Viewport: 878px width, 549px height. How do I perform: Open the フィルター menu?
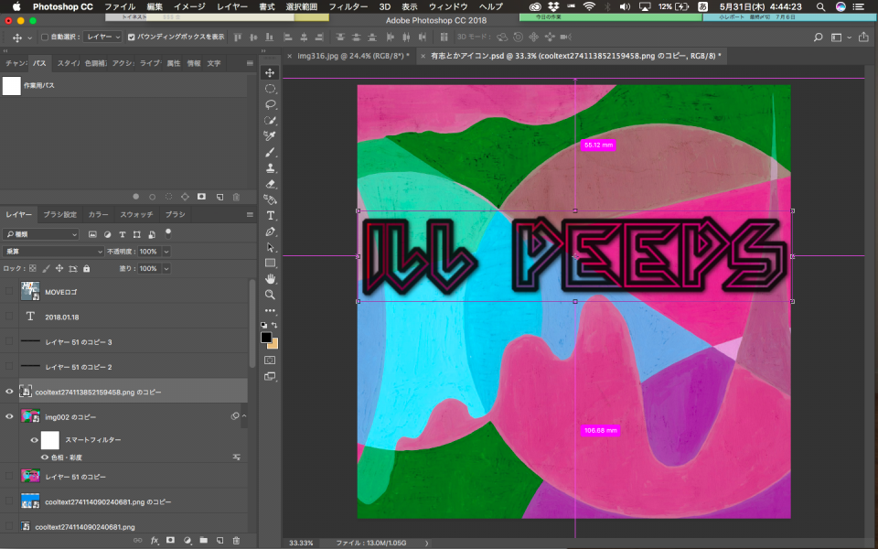348,6
